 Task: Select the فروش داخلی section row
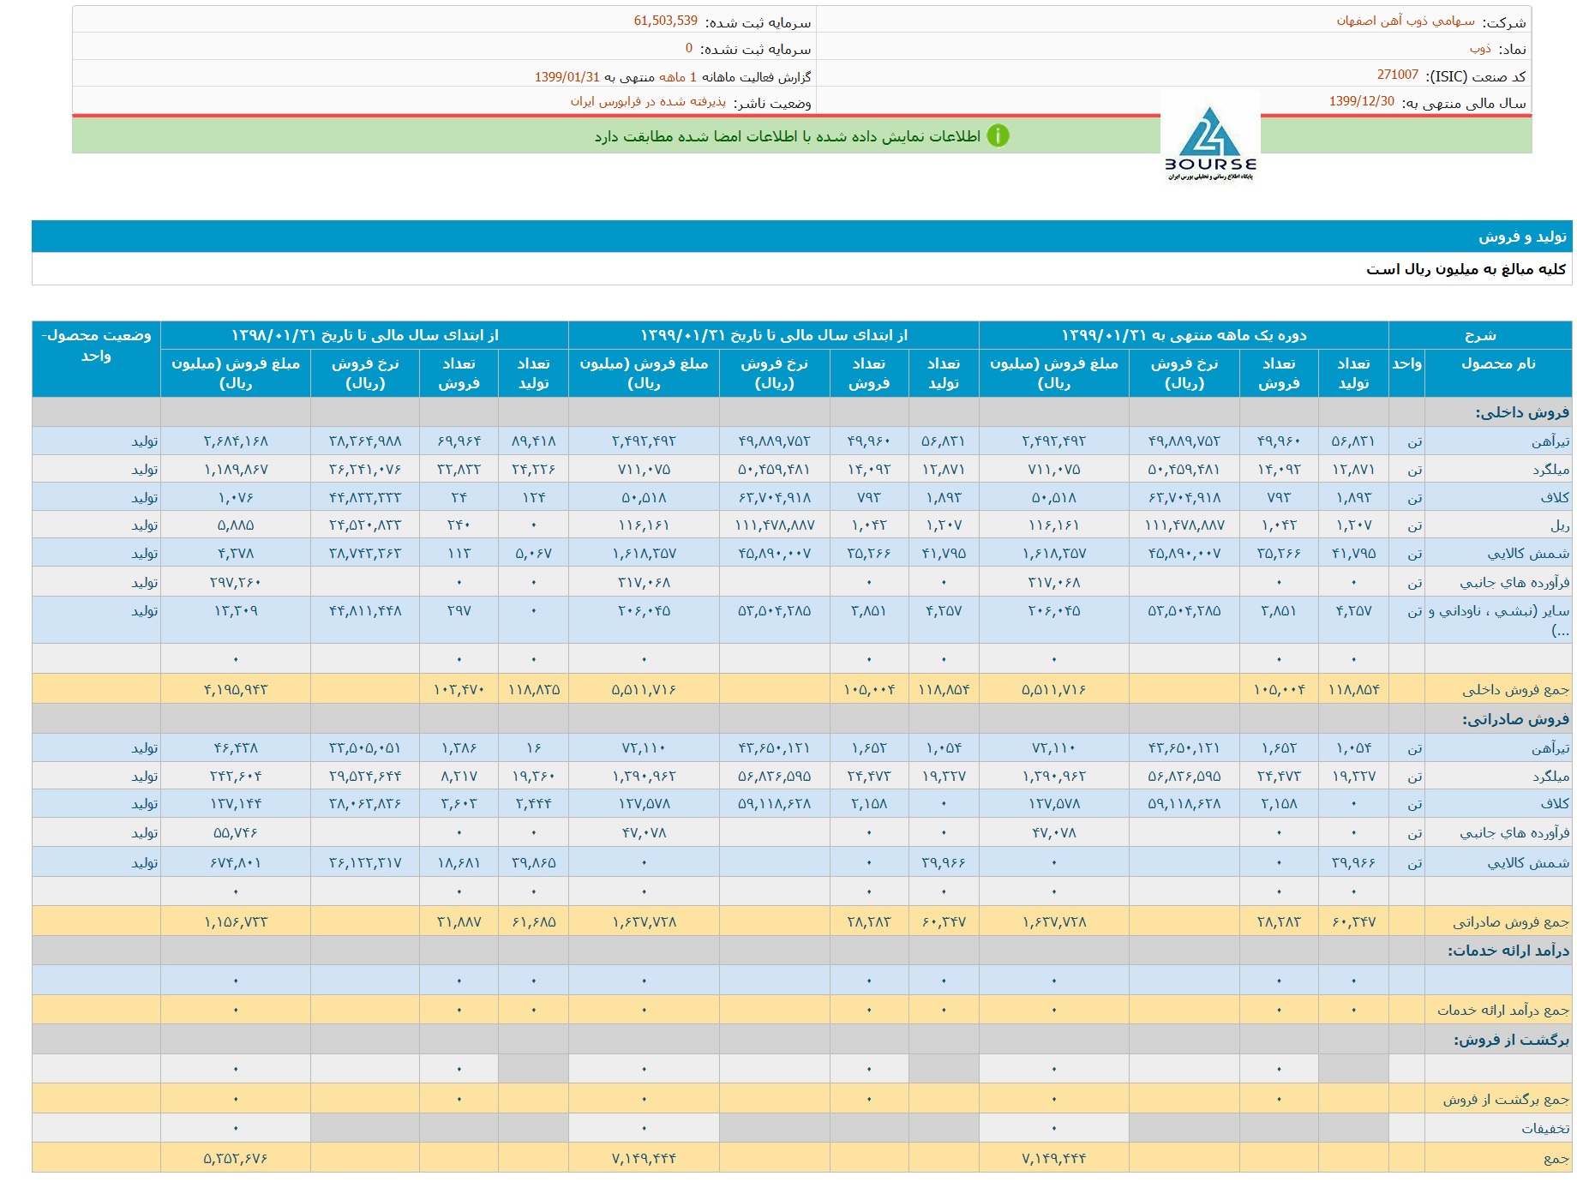pos(1522,412)
